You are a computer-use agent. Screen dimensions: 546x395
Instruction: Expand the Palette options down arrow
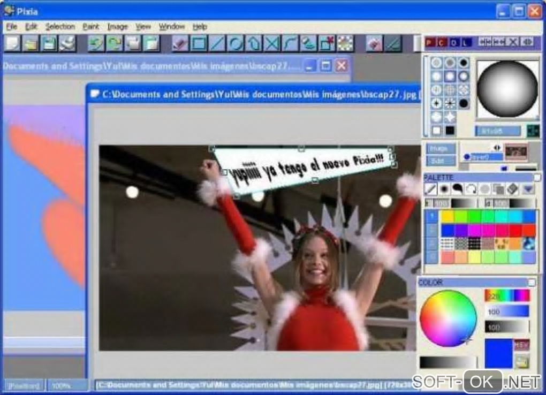(528, 189)
